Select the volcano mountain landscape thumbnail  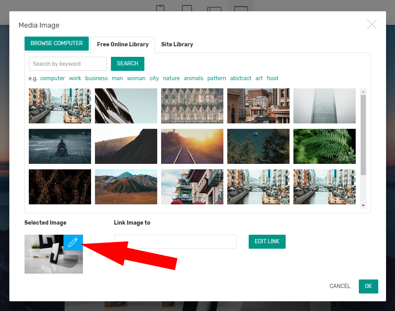[126, 187]
